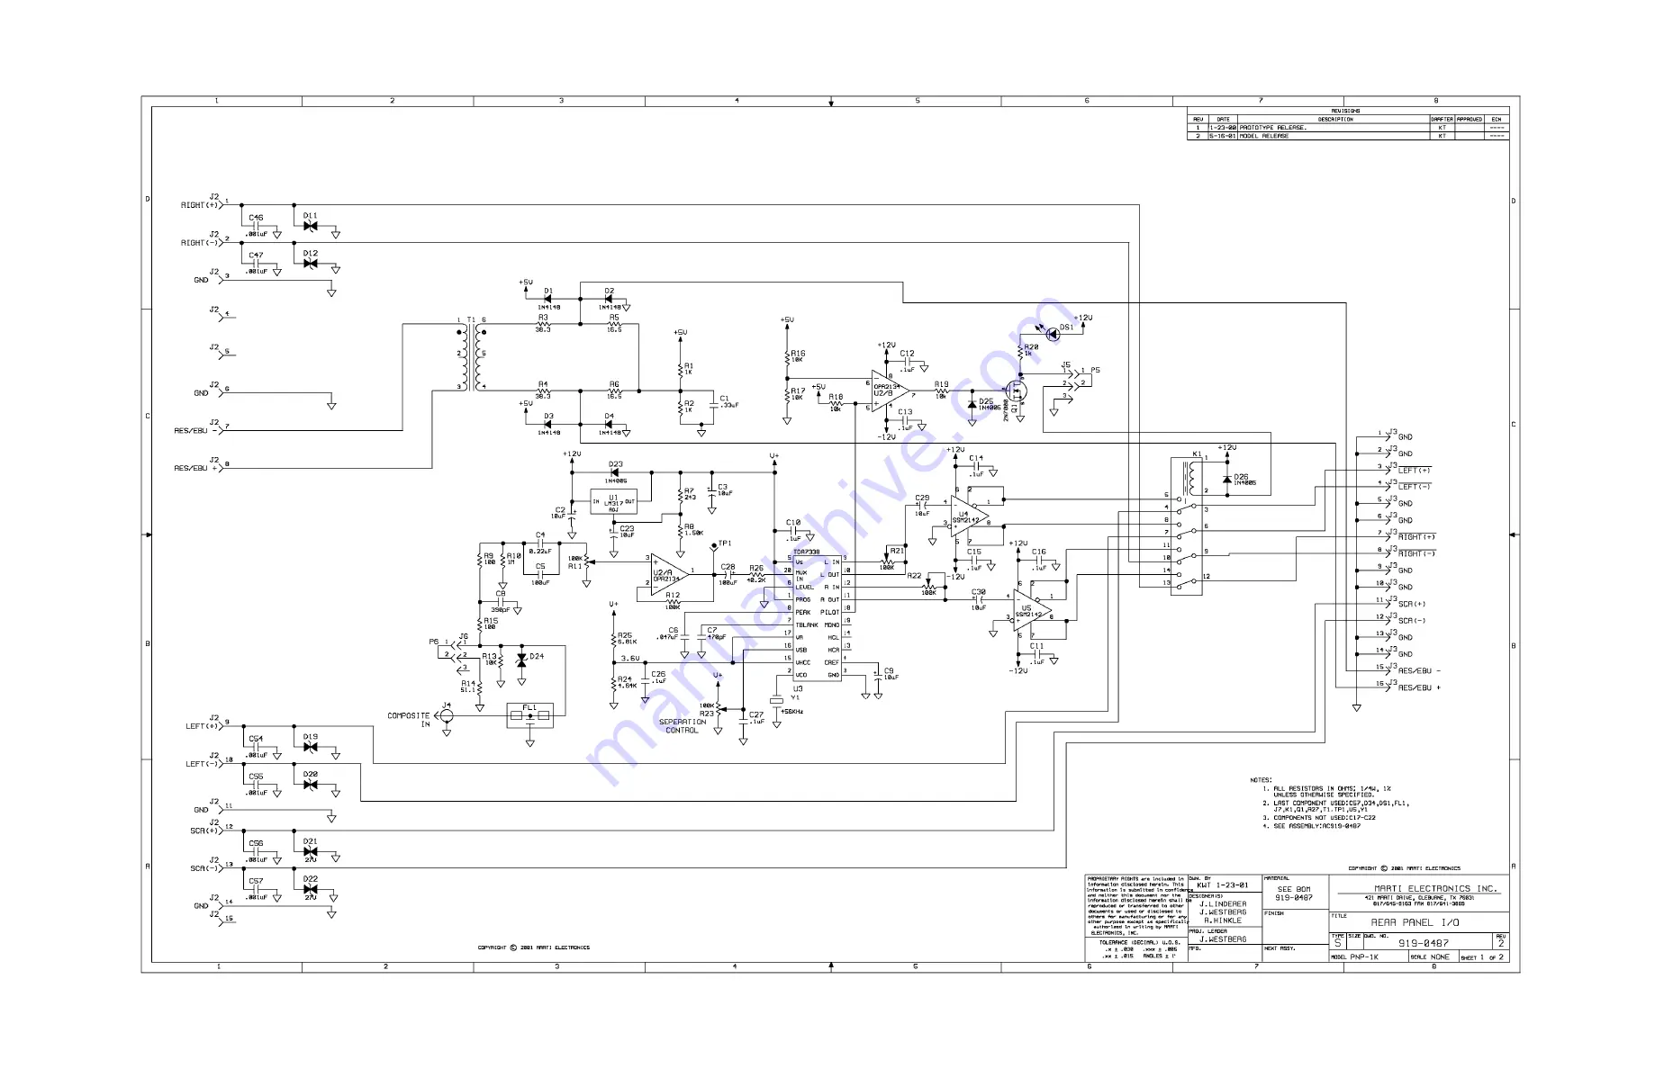
Task: Click the D12 protection diode symbol
Action: [311, 264]
